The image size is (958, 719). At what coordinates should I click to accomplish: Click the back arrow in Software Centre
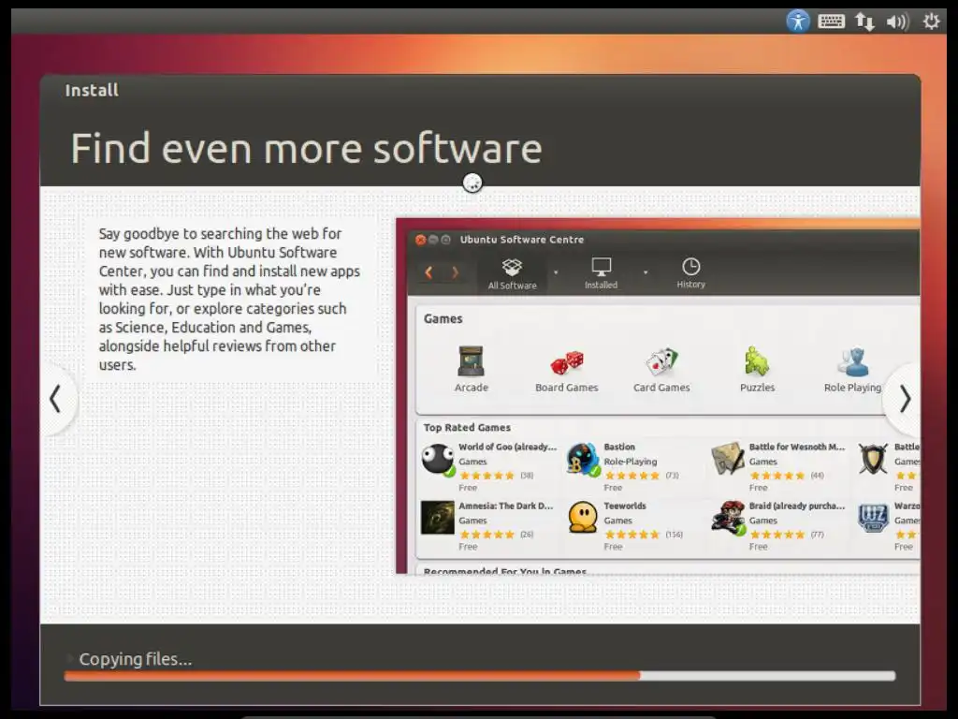pos(428,272)
